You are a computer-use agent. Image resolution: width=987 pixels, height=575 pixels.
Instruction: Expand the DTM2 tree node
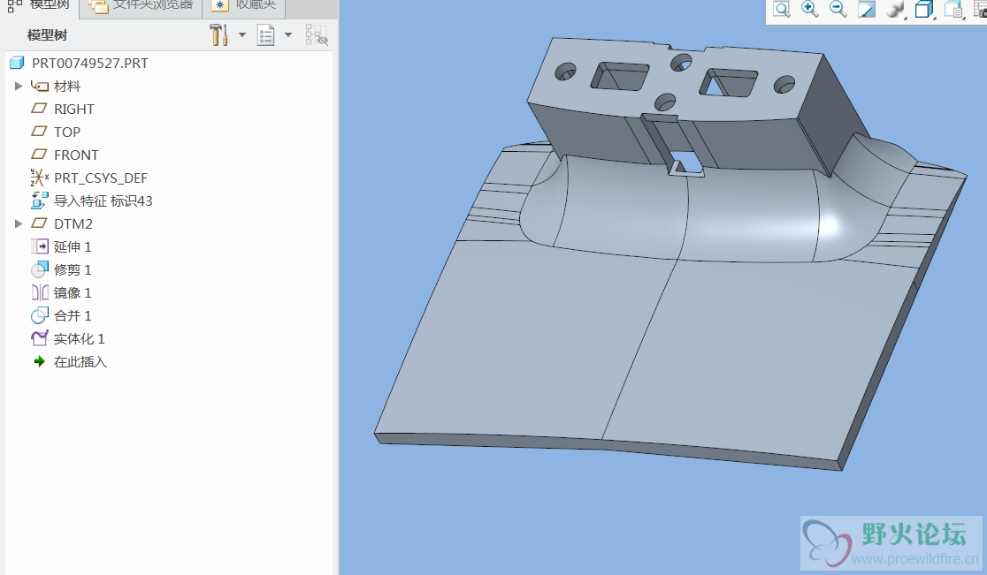click(x=19, y=223)
